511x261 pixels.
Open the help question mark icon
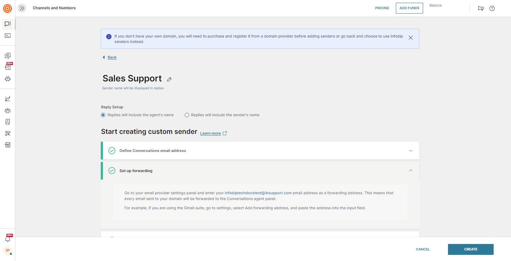[x=492, y=8]
